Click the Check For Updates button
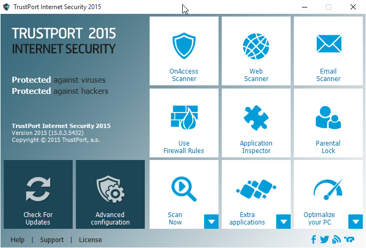The width and height of the screenshot is (366, 248). [38, 194]
